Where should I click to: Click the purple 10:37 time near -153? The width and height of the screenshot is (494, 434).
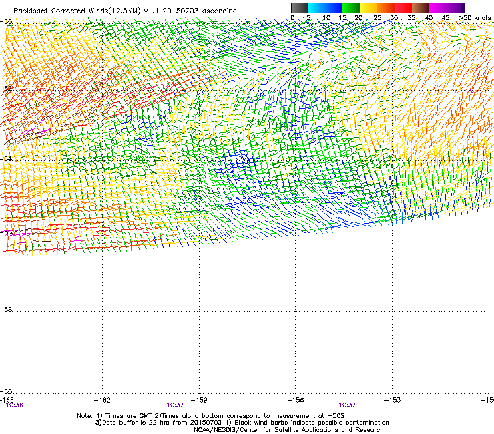(x=347, y=405)
